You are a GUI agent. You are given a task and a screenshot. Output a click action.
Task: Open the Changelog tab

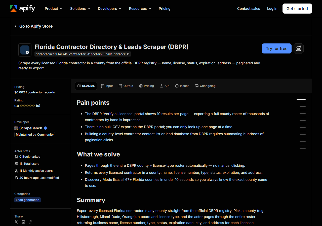pos(205,86)
